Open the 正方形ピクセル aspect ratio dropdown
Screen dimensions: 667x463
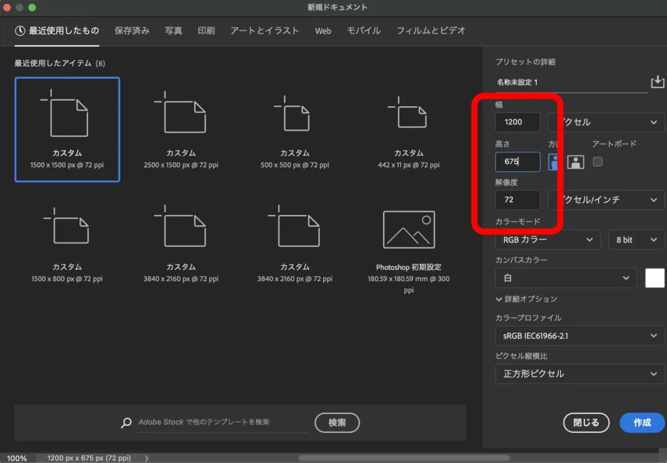coord(579,374)
